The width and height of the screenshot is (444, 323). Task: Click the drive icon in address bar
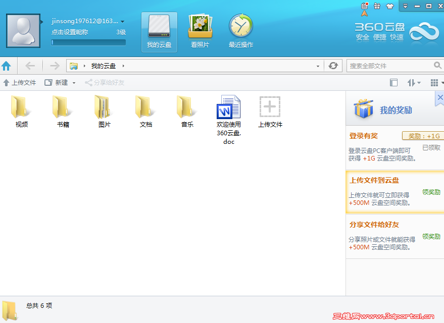(x=74, y=66)
